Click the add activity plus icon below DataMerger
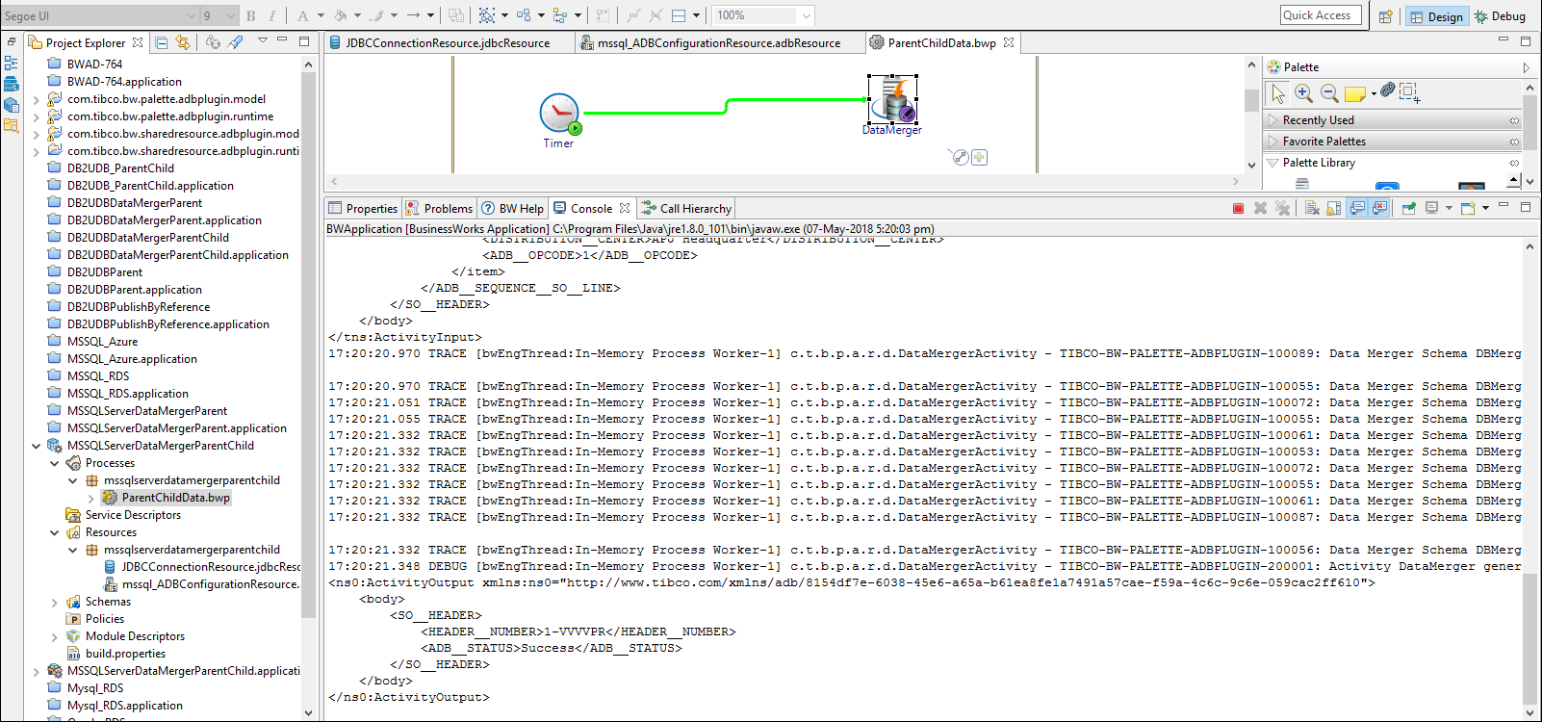 [979, 157]
